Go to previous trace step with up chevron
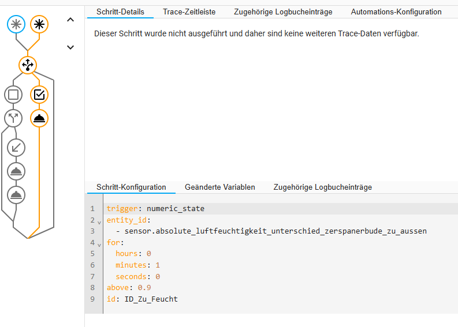Viewport: 458px width, 327px height. coord(70,20)
